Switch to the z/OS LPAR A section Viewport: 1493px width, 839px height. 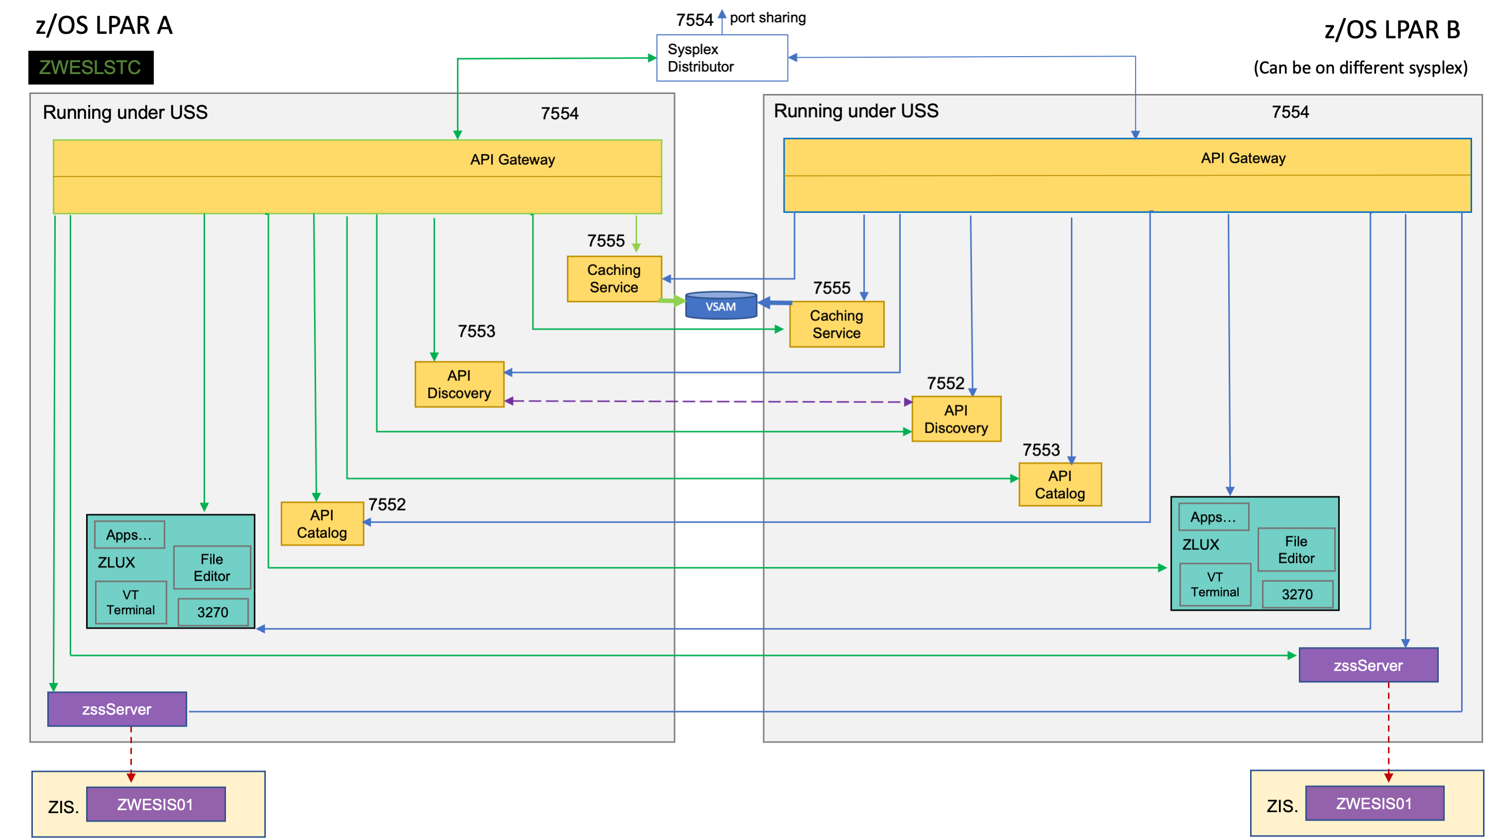(105, 25)
